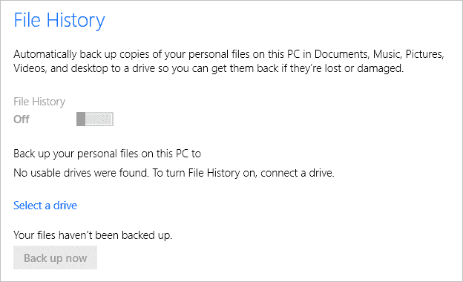
Task: Click the Off status label
Action: tap(22, 119)
